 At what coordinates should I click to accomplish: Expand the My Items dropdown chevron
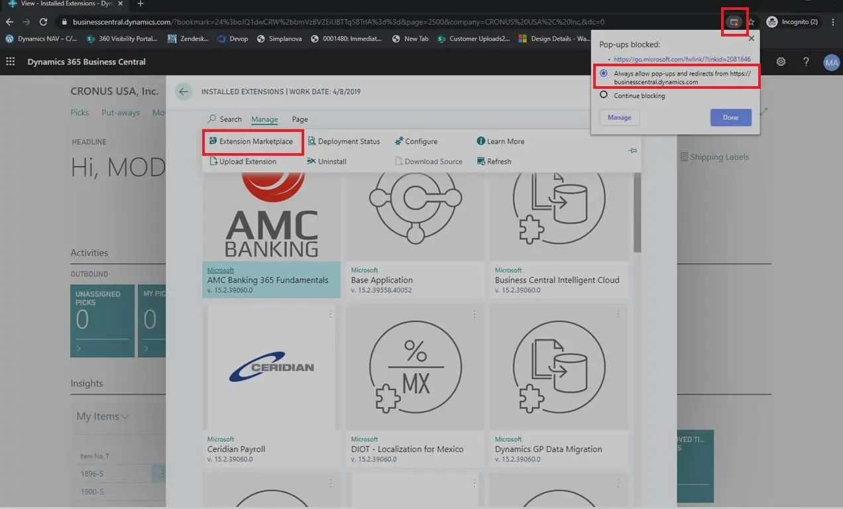point(125,416)
